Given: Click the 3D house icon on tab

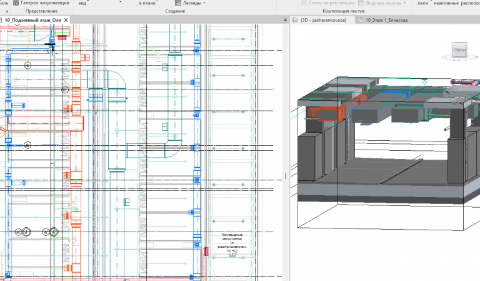Looking at the screenshot, I should 295,20.
